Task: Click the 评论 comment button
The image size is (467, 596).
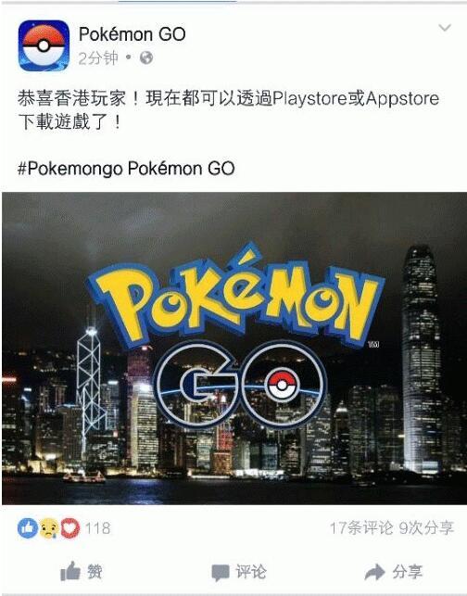Action: pos(239,572)
